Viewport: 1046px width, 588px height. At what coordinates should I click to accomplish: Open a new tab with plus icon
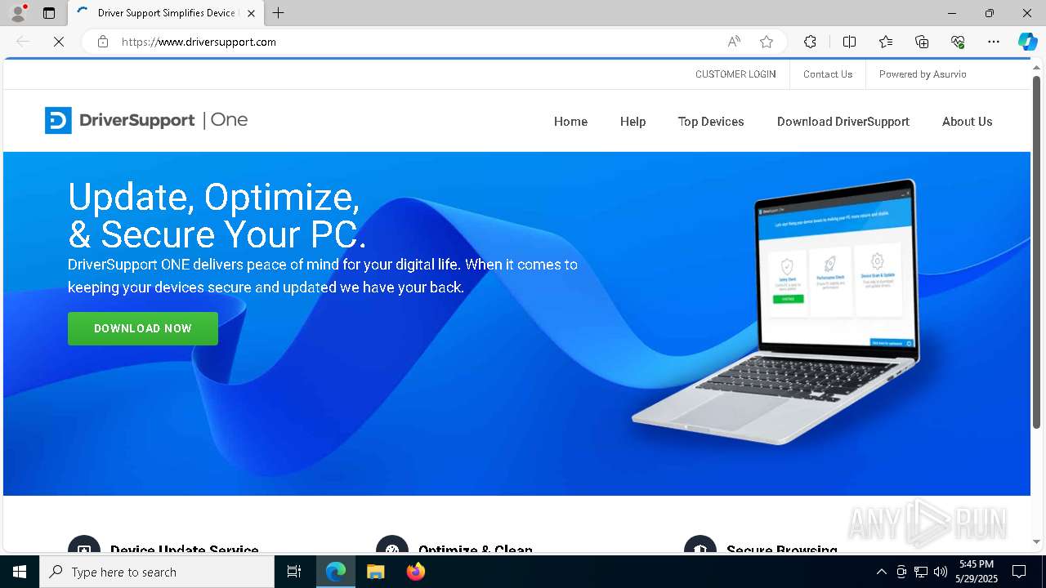278,13
